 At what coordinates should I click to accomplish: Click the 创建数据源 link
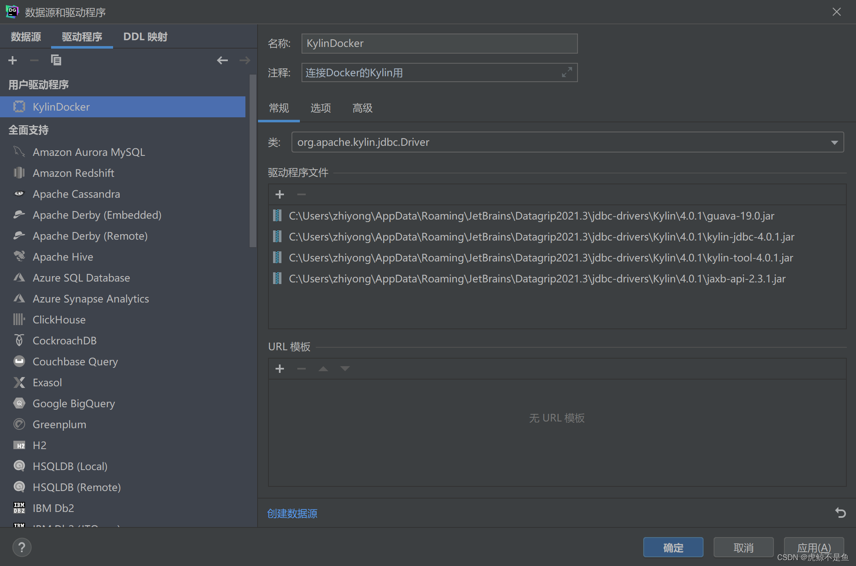click(x=292, y=513)
